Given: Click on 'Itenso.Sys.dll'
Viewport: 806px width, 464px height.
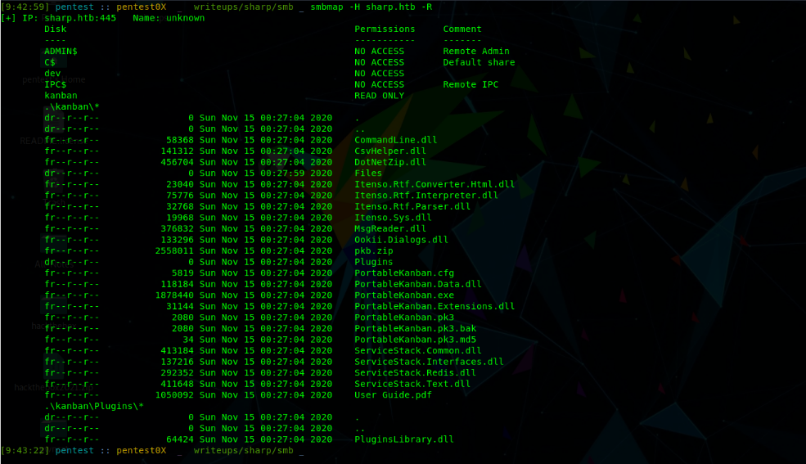Looking at the screenshot, I should (393, 218).
